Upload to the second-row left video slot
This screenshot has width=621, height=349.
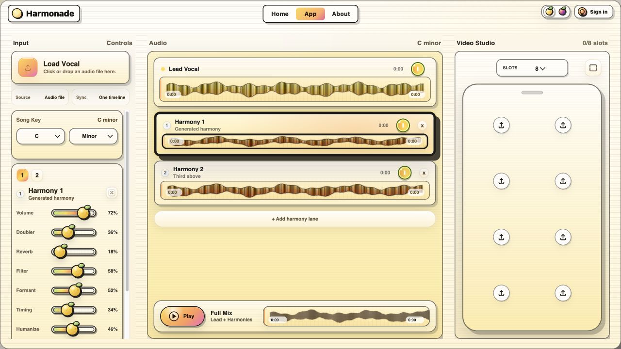point(501,181)
